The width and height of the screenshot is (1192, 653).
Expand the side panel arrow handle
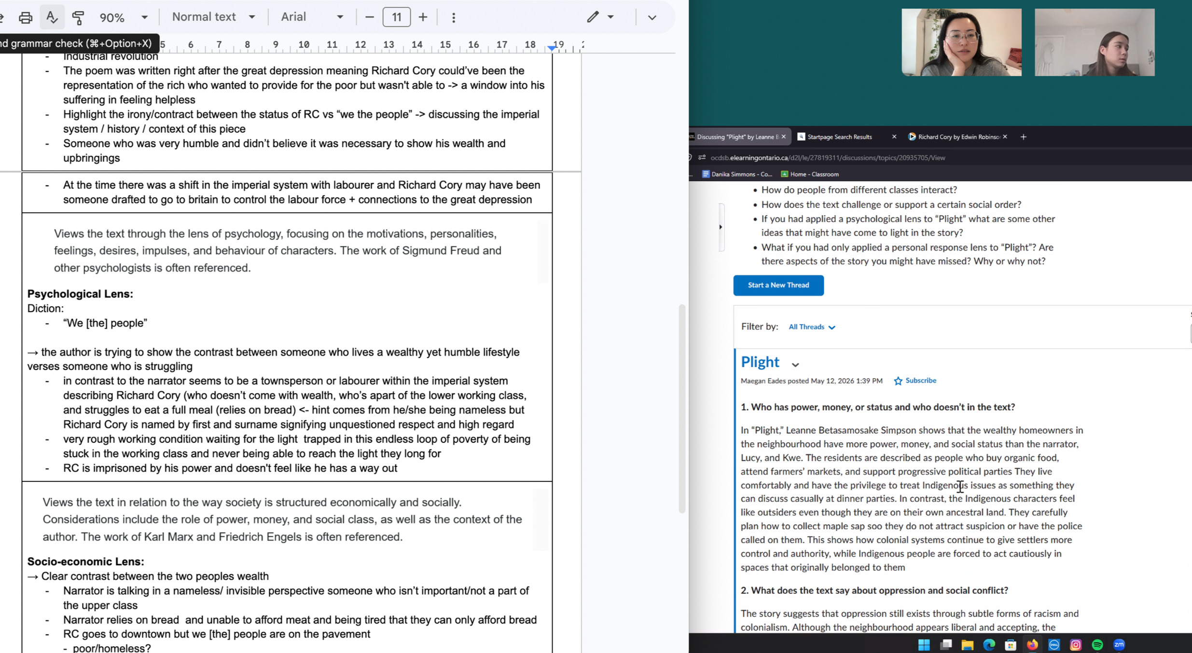721,227
